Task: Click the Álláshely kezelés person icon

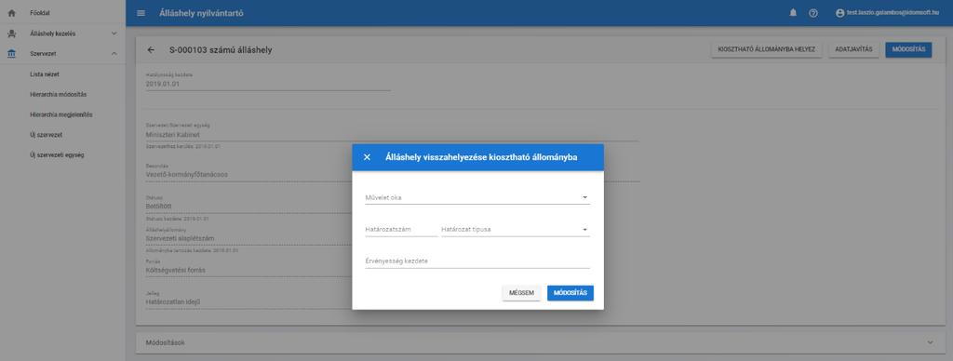Action: 11,33
